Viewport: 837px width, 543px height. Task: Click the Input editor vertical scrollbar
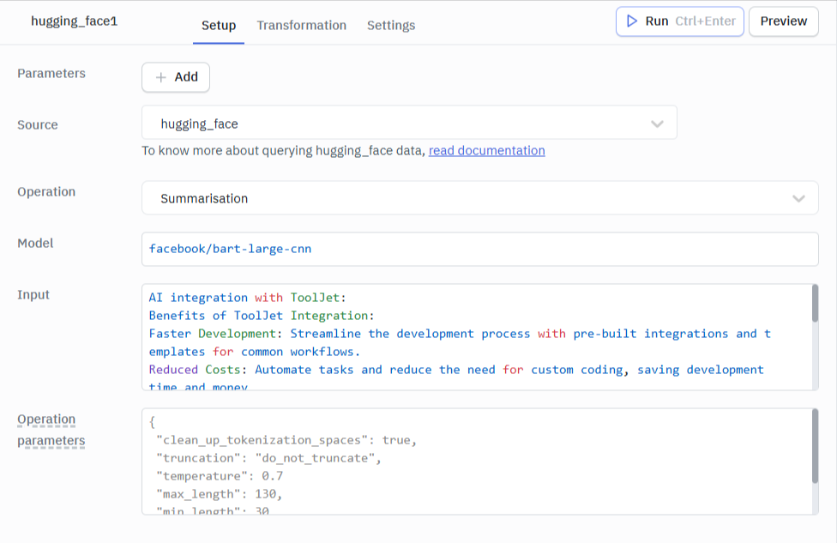click(x=815, y=304)
